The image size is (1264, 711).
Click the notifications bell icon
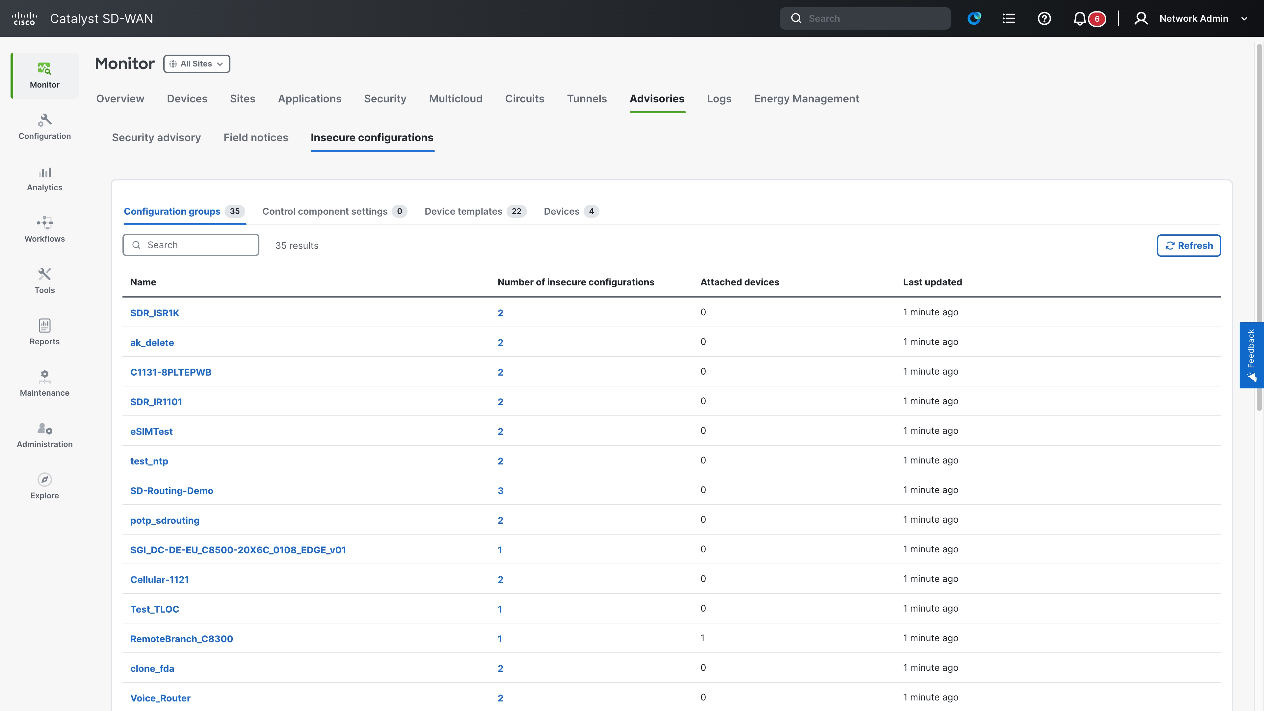tap(1080, 19)
